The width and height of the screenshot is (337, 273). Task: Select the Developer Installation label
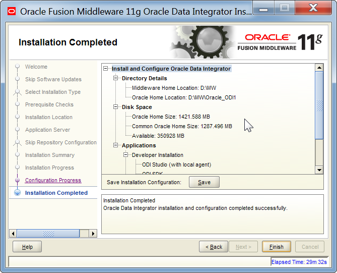click(x=158, y=155)
